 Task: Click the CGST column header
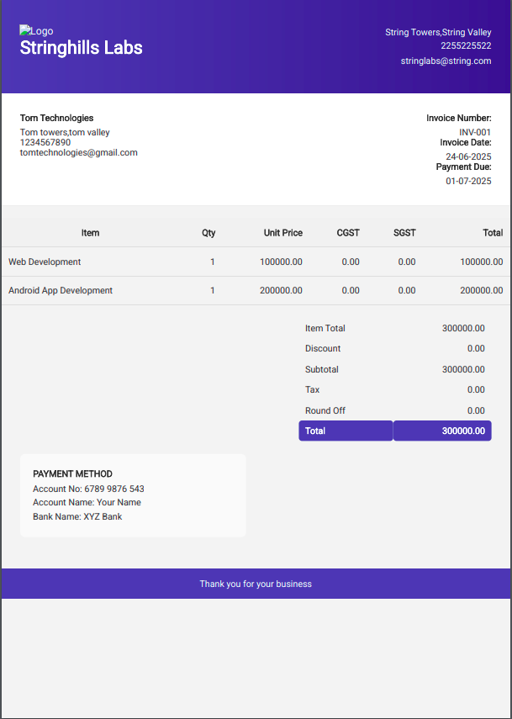point(348,233)
